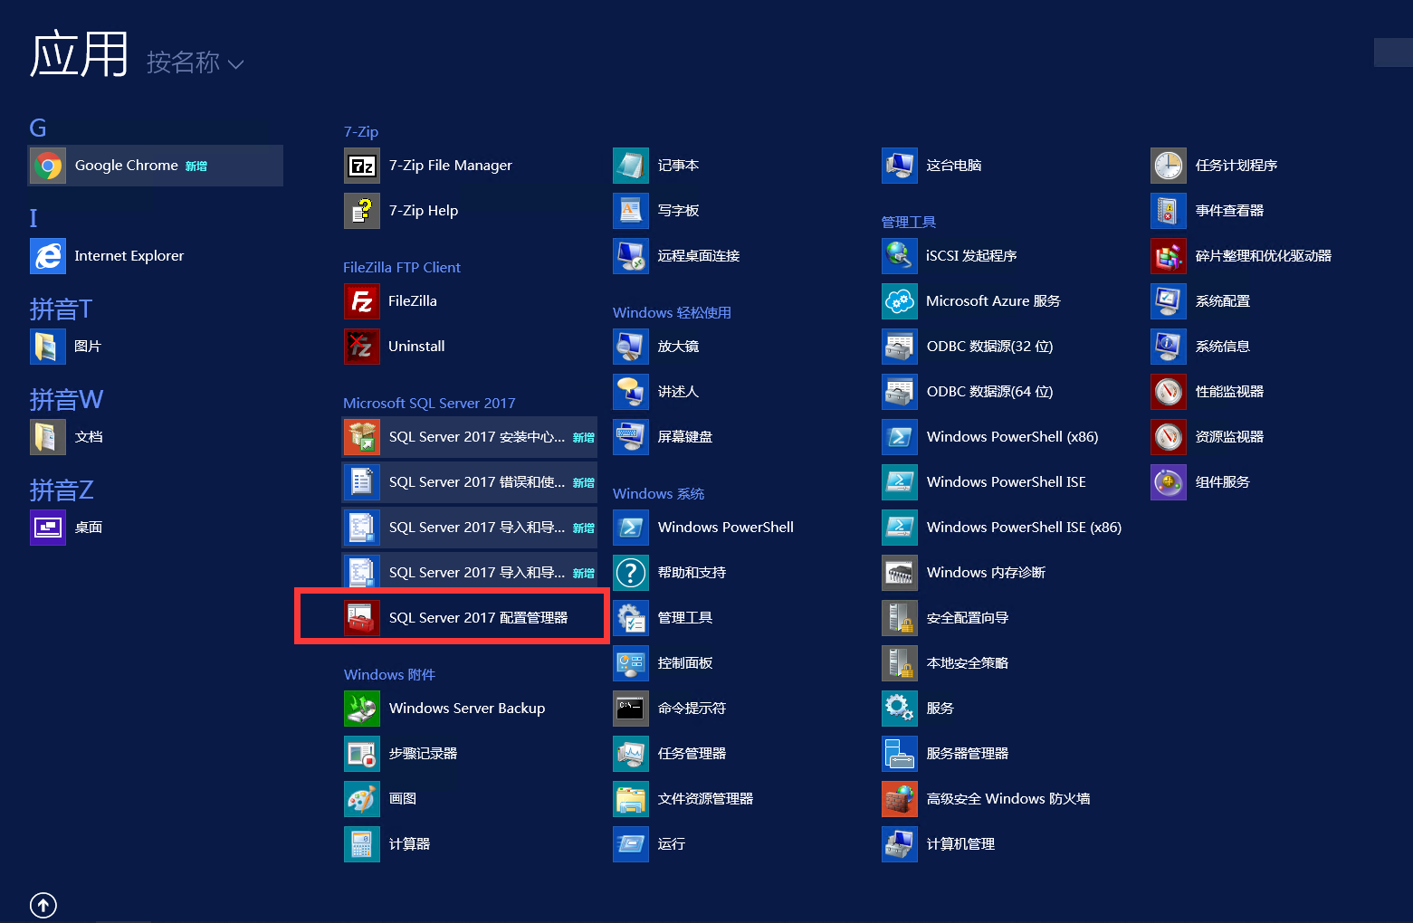Launch Internet Explorer icon
Image resolution: width=1413 pixels, height=923 pixels.
point(48,256)
